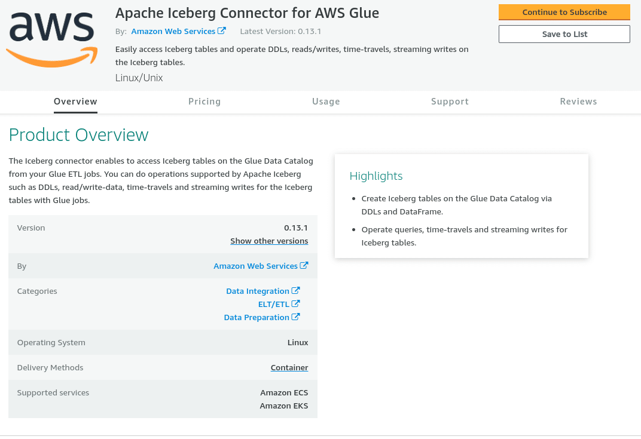Screen dimensions: 641x439
Task: Click external link icon beside header Amazon Web Services
Action: [x=222, y=30]
